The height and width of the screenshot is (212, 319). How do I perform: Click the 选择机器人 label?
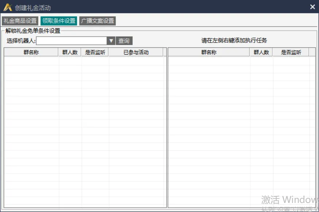tap(21, 41)
